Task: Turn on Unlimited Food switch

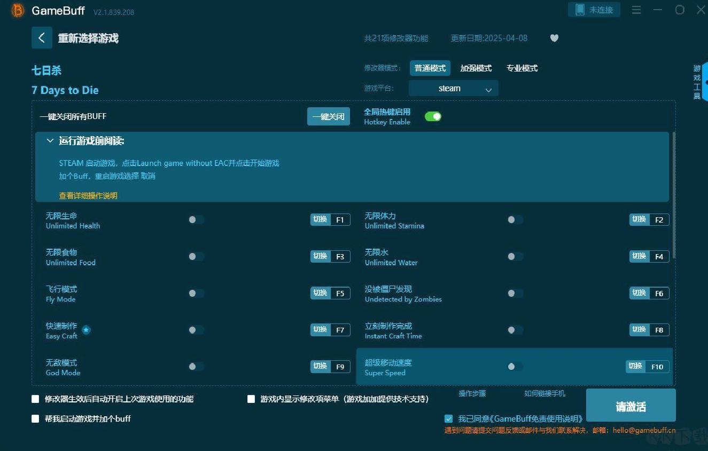Action: pyautogui.click(x=196, y=256)
